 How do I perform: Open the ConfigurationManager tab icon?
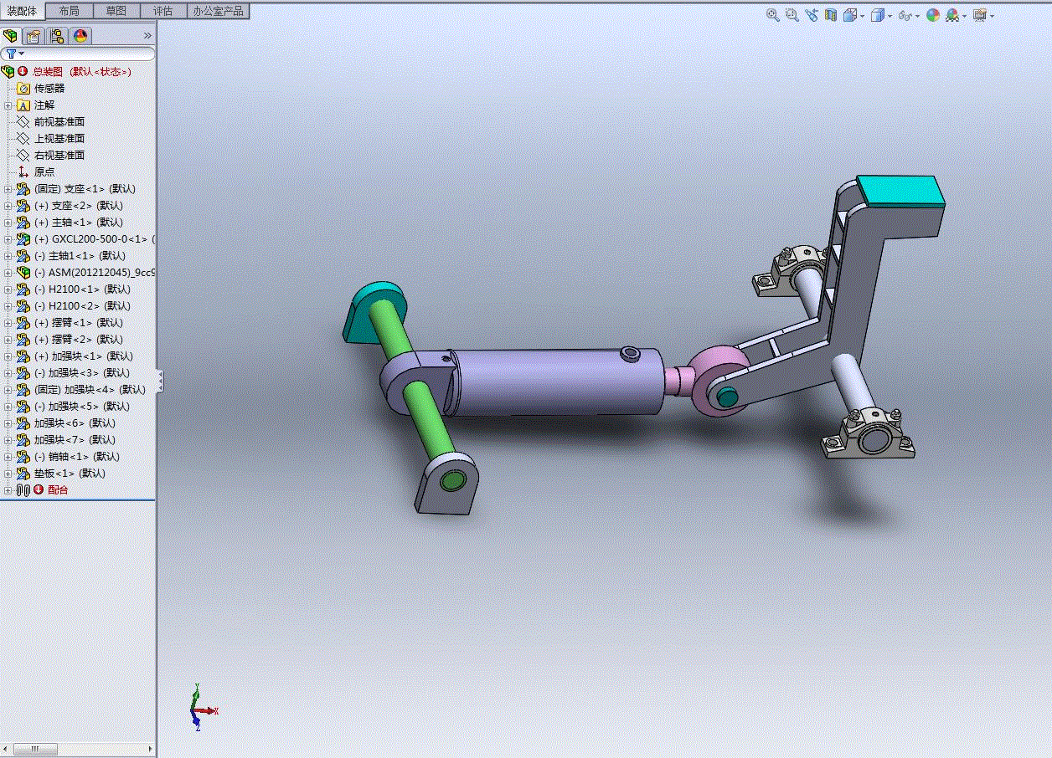coord(57,36)
